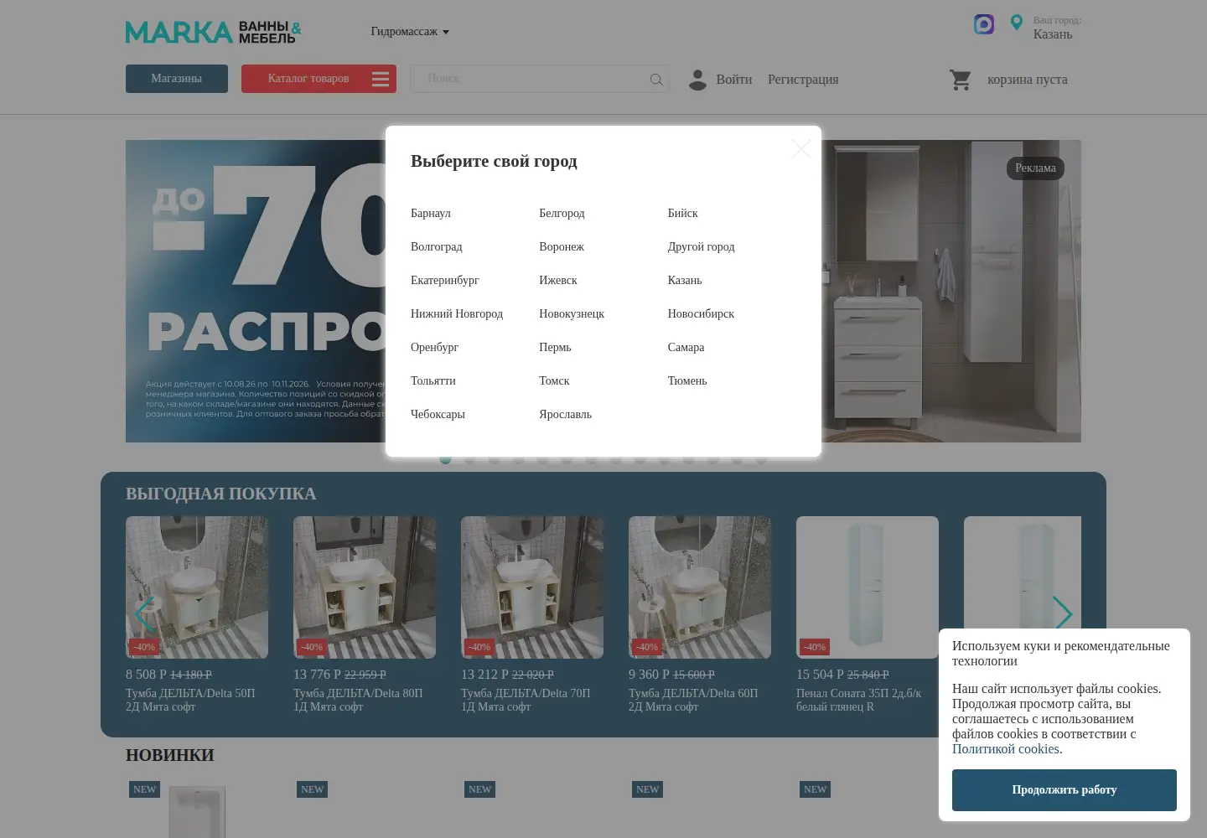Pick Тюмень in the city dialog
The image size is (1207, 838).
tap(687, 381)
